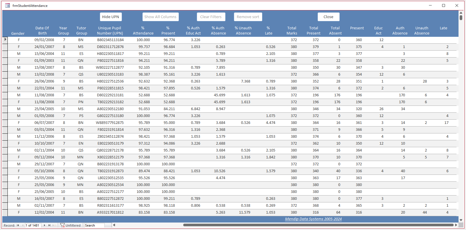Click the Unfiltered filter indicator
This screenshot has height=230, width=466.
click(x=70, y=225)
